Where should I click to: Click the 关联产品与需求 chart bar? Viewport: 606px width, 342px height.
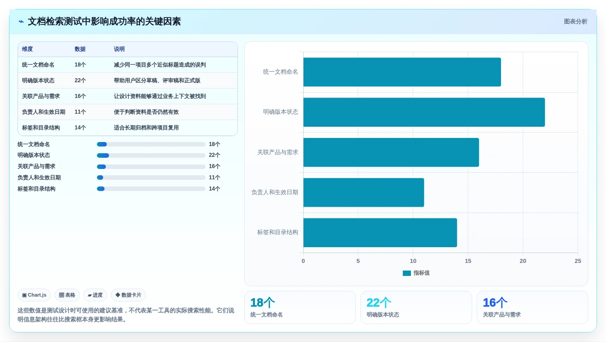tap(391, 152)
